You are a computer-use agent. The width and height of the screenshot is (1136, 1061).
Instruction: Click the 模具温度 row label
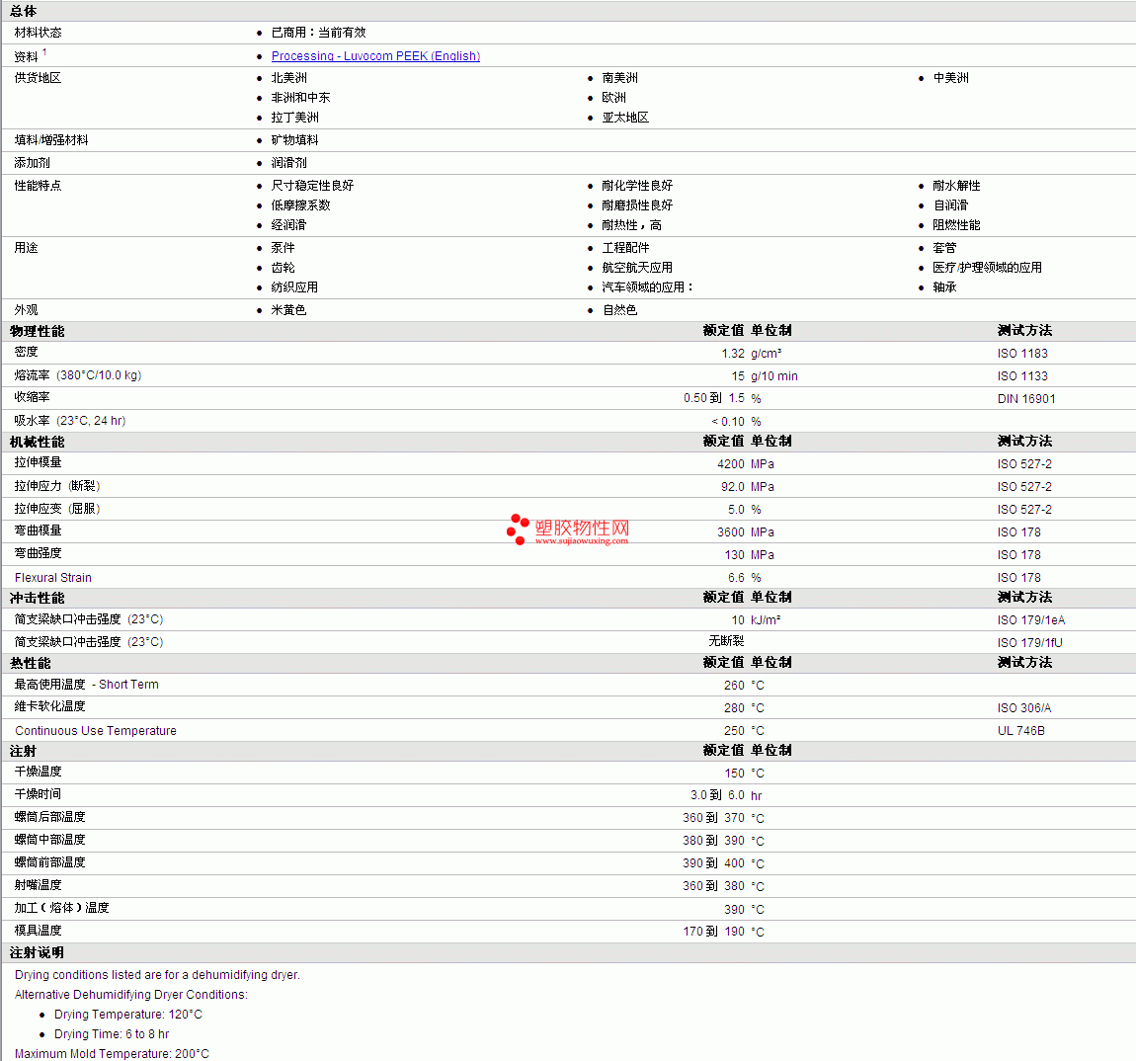point(38,931)
